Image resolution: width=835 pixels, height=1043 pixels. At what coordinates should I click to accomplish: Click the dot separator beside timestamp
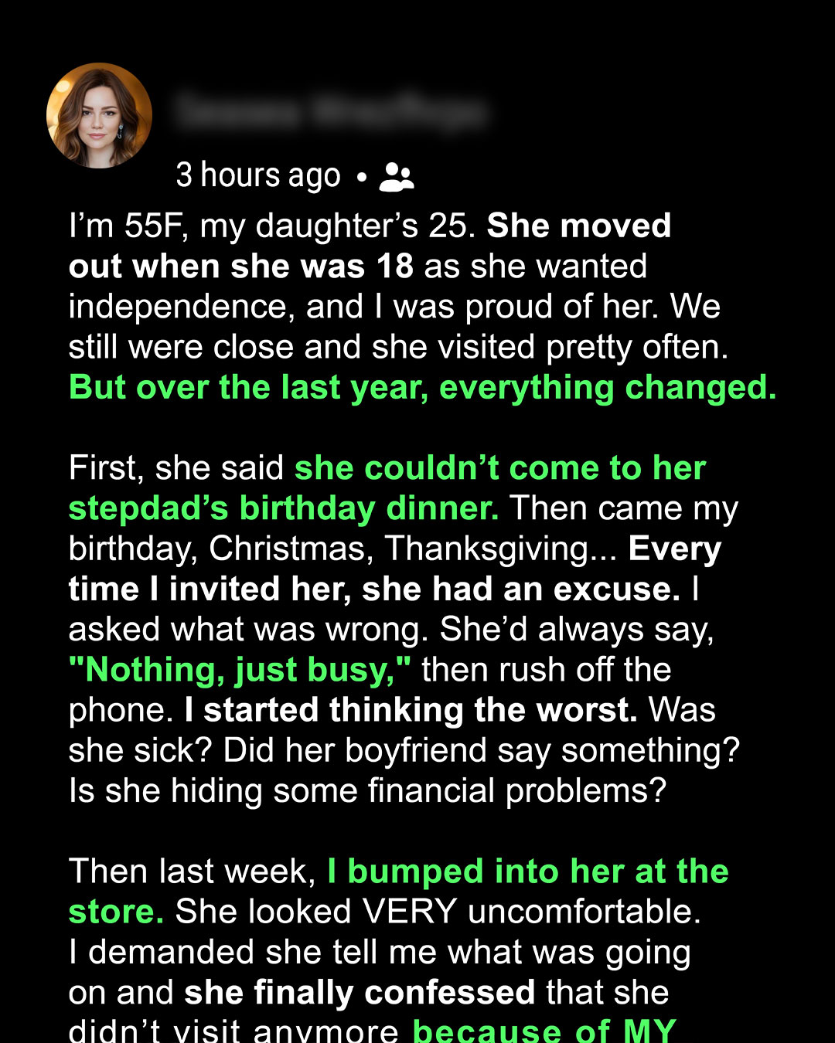tap(361, 178)
